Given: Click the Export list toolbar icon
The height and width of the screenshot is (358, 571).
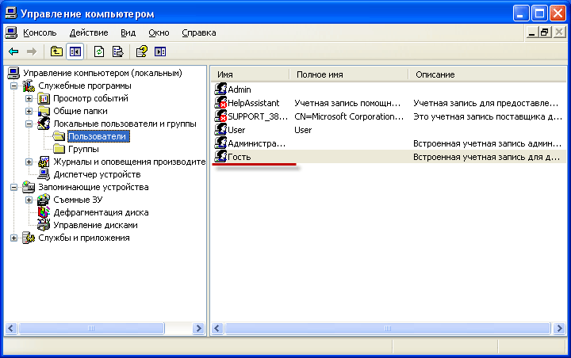Looking at the screenshot, I should click(x=117, y=51).
